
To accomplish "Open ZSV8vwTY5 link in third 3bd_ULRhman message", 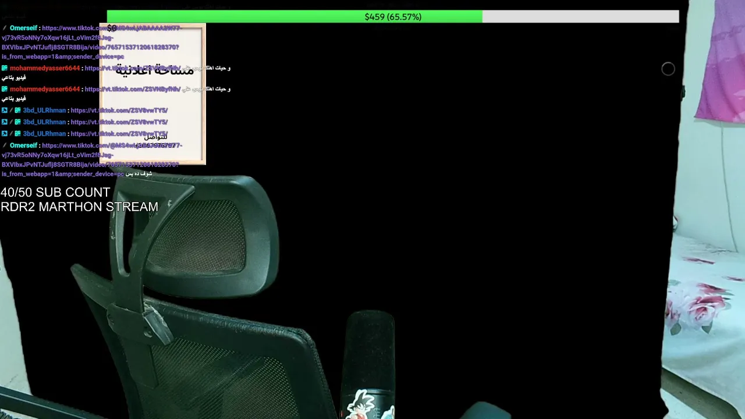I will pyautogui.click(x=119, y=134).
